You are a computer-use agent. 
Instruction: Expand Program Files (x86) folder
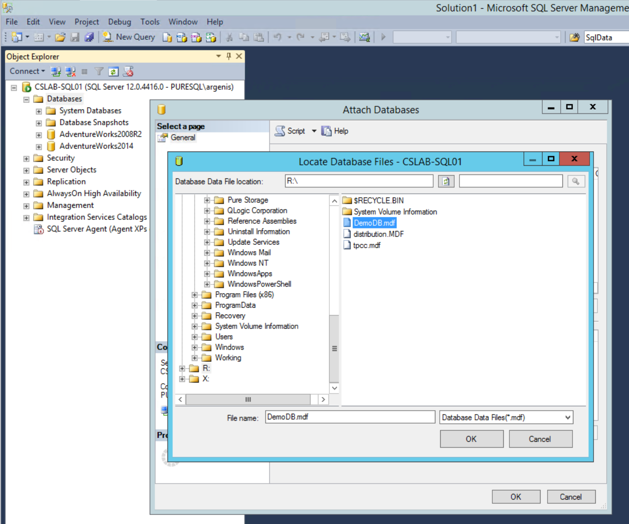pos(194,295)
